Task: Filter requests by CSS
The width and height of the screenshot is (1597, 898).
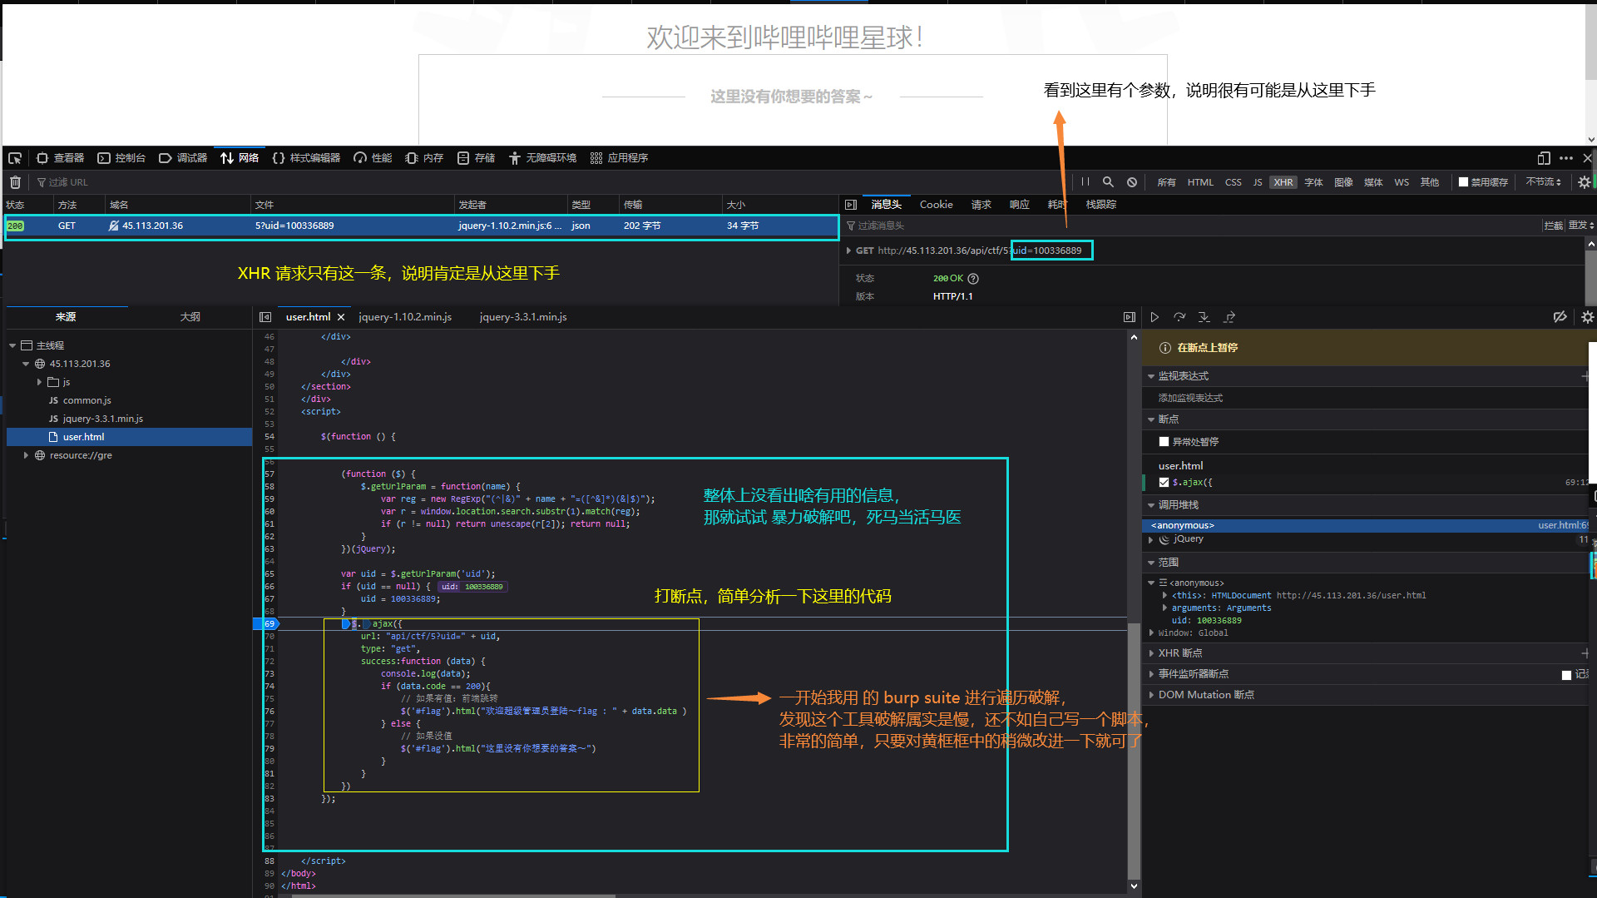Action: click(x=1234, y=182)
